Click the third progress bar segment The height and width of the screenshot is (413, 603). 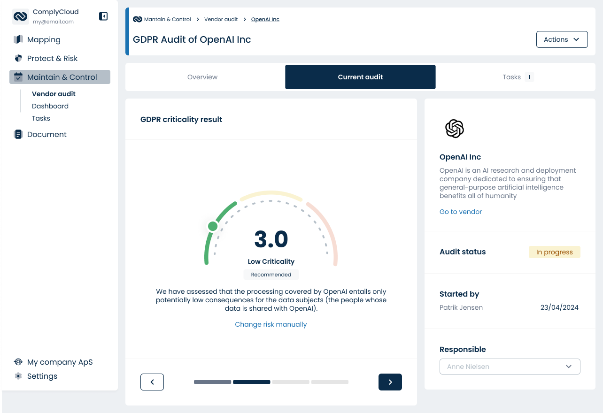pos(291,382)
